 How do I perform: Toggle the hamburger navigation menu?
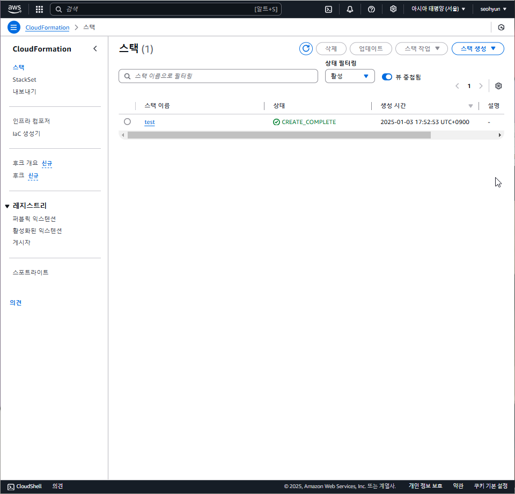14,27
